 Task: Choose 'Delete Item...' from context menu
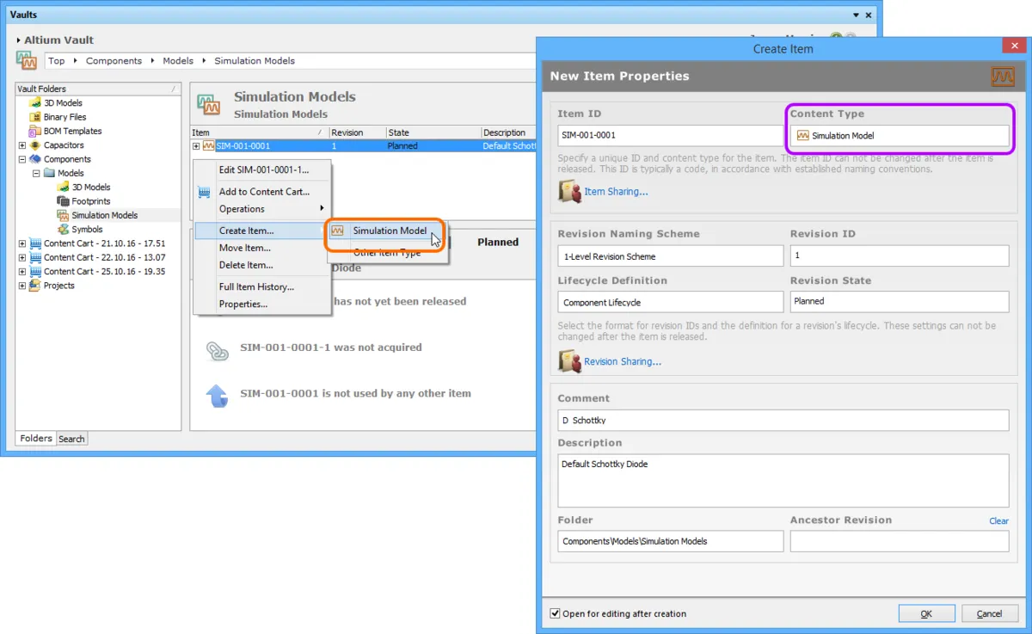262,265
